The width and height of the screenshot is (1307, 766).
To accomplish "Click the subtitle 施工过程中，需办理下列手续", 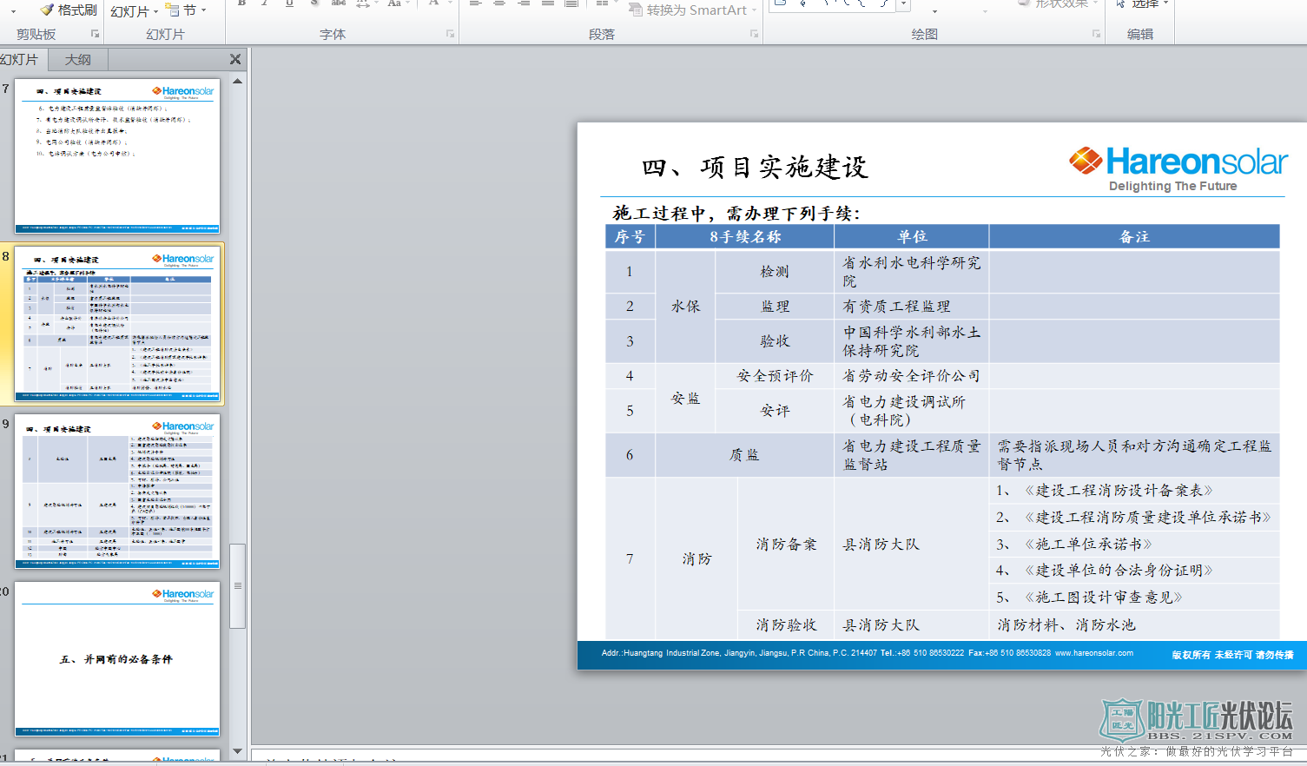I will pyautogui.click(x=736, y=213).
